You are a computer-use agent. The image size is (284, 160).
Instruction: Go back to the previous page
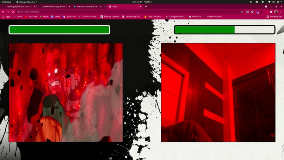click(x=3, y=12)
